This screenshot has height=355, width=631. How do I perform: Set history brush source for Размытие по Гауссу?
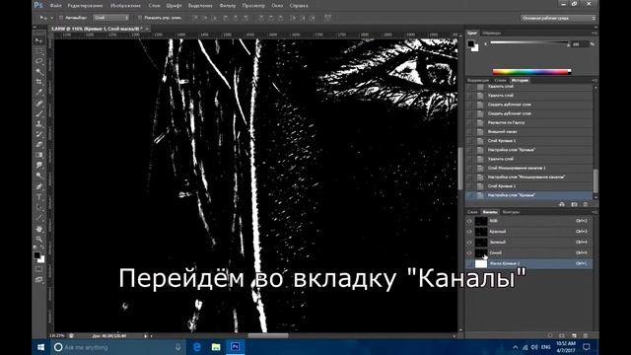[469, 122]
